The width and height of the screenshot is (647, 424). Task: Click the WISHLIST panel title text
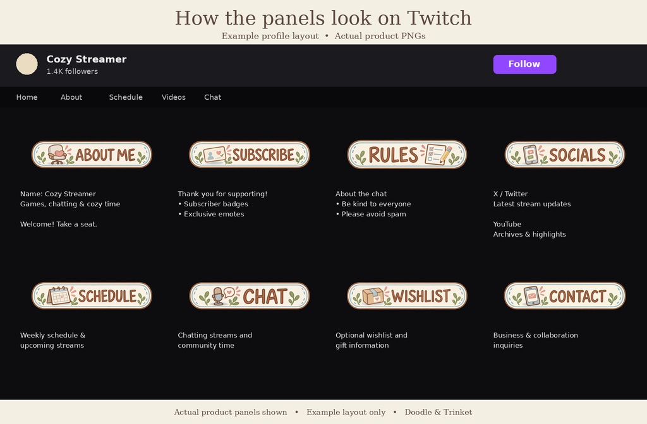(x=421, y=297)
